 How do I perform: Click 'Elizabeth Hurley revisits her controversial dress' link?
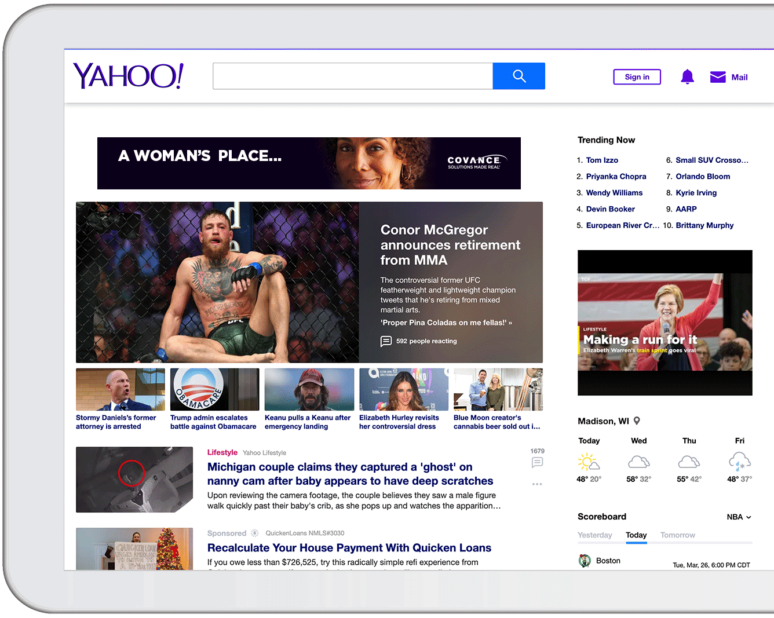tap(399, 422)
